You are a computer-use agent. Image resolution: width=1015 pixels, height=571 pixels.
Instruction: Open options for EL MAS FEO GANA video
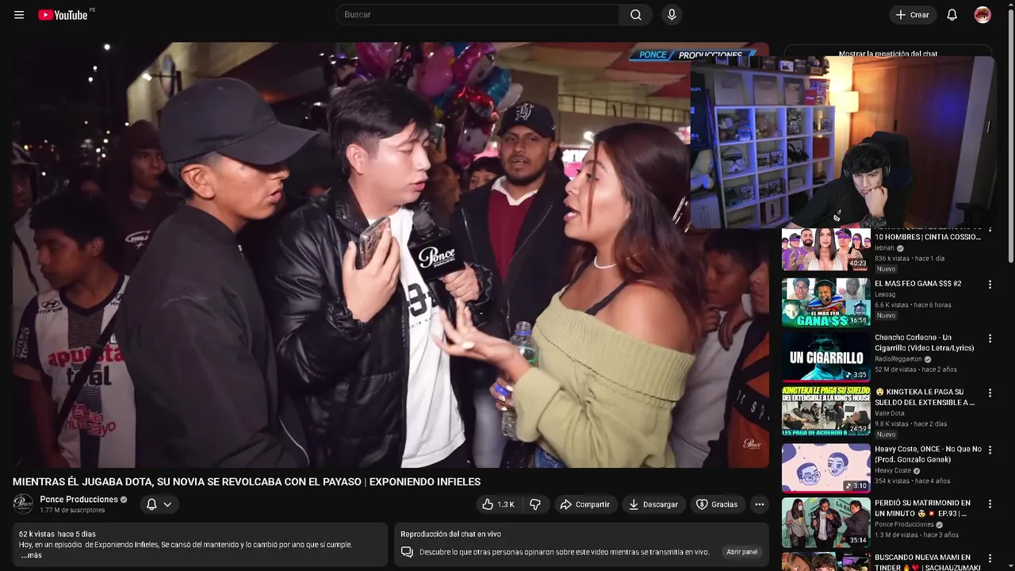click(x=990, y=284)
